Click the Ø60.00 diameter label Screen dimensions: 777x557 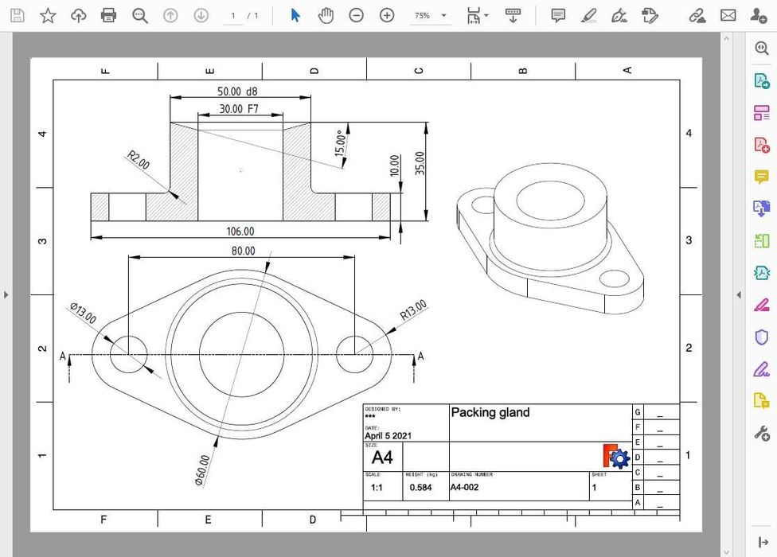(x=202, y=469)
